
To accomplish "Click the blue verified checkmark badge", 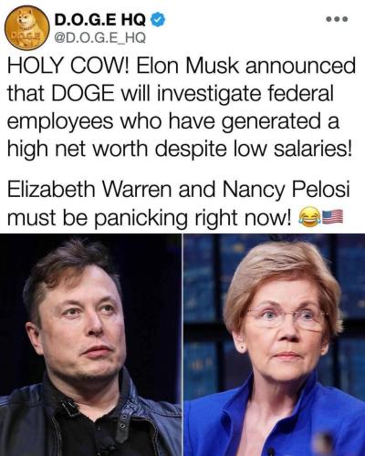I will click(x=158, y=20).
